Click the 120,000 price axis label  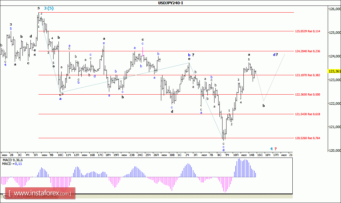[x=335, y=150]
